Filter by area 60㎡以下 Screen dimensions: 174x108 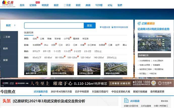(x=37, y=57)
